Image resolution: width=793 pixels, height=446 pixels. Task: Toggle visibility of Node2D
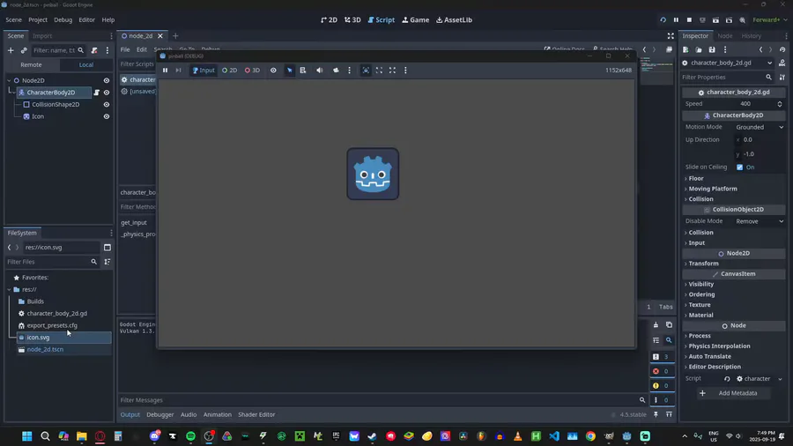coord(107,80)
